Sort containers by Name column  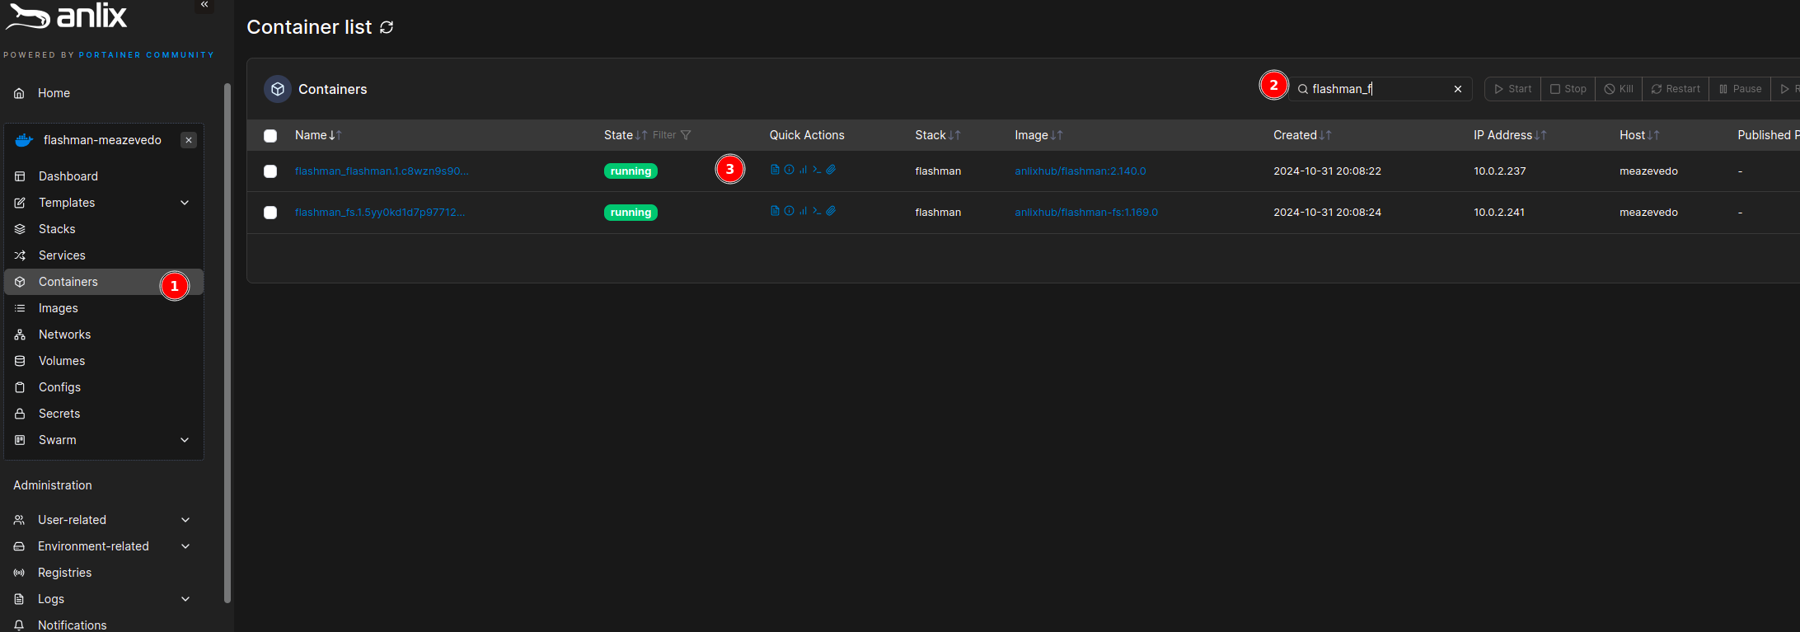[x=318, y=135]
